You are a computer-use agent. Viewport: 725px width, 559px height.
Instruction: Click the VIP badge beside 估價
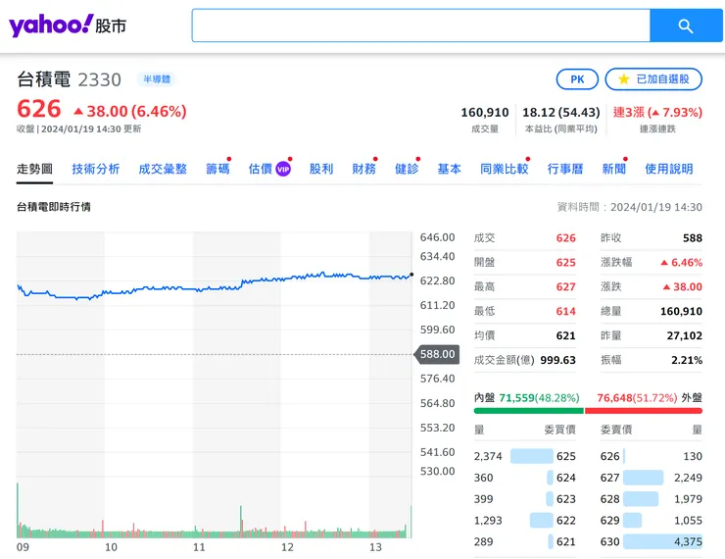pyautogui.click(x=283, y=169)
